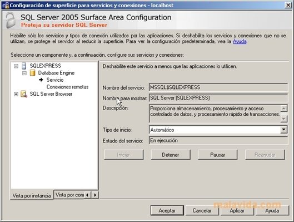Close the configuration dialog window
The image size is (294, 222).
(288, 5)
